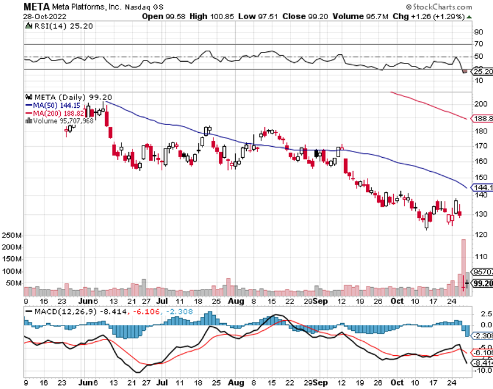Click the 200 price axis label

[x=480, y=104]
